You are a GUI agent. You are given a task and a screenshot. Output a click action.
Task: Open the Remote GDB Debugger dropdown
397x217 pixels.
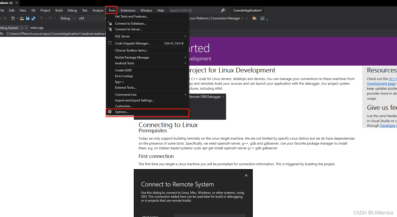tap(223, 97)
